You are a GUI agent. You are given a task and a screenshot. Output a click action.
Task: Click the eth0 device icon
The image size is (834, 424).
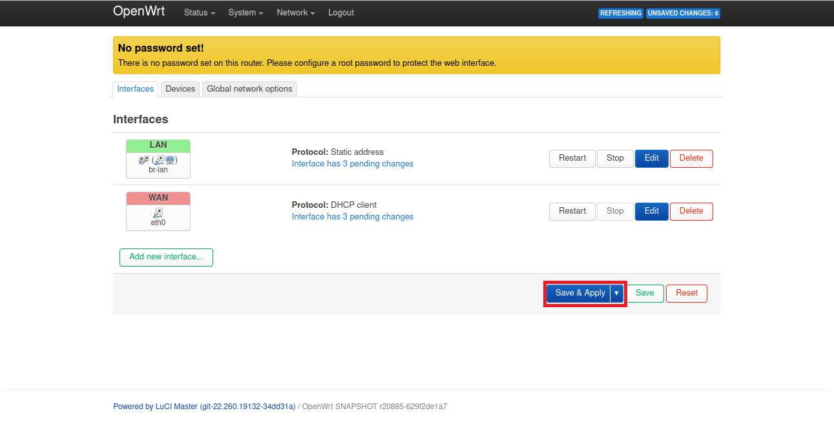(158, 212)
